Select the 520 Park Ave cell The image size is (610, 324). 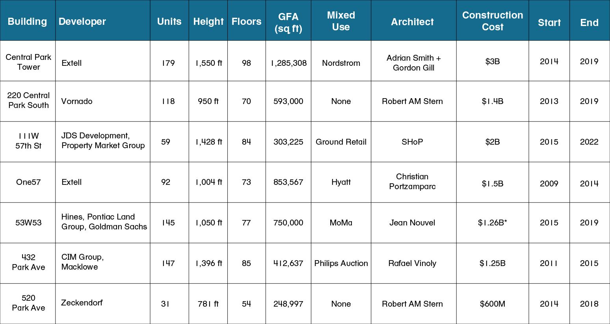[x=28, y=303]
